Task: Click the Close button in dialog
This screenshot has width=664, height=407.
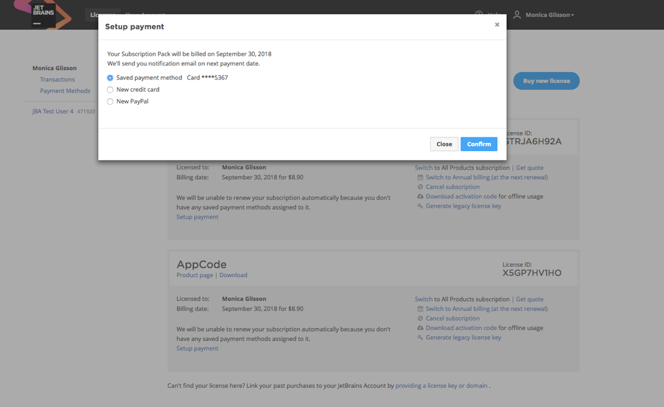Action: pos(444,144)
